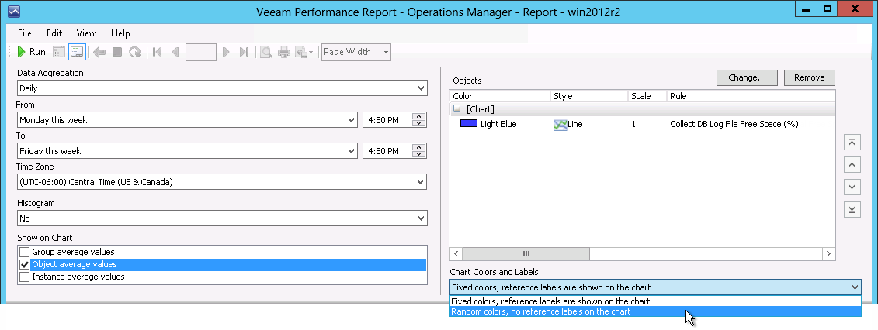
Task: Open the Histogram dropdown
Action: coord(222,218)
